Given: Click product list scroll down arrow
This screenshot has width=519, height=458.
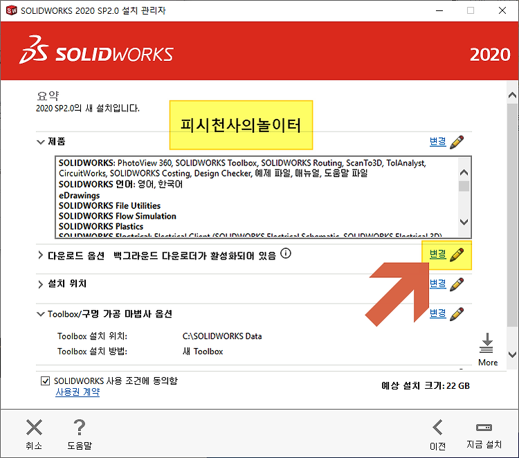Looking at the screenshot, I should [x=464, y=222].
